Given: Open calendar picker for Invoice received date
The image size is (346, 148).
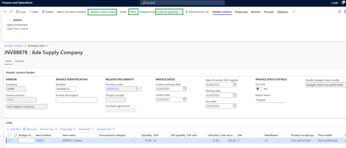Looking at the screenshot, I should pyautogui.click(x=184, y=89).
